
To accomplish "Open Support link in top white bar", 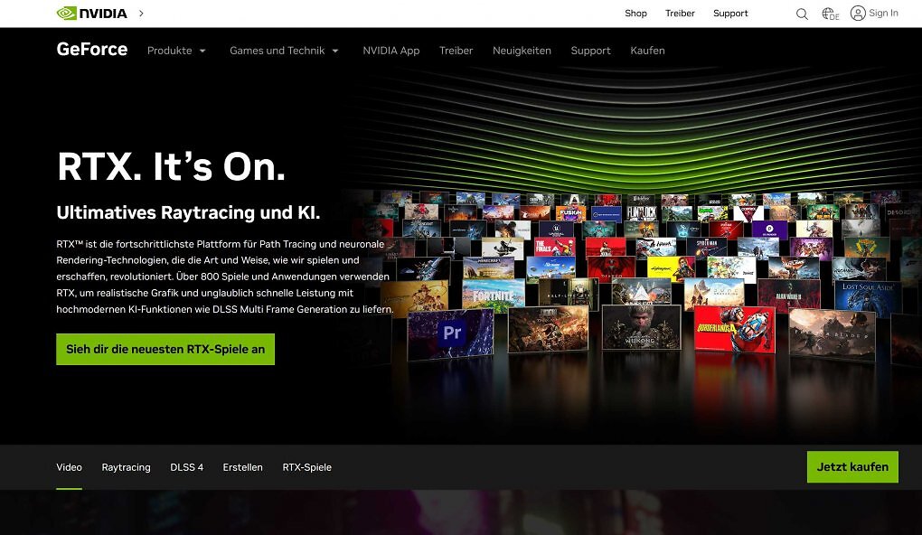I will 730,13.
